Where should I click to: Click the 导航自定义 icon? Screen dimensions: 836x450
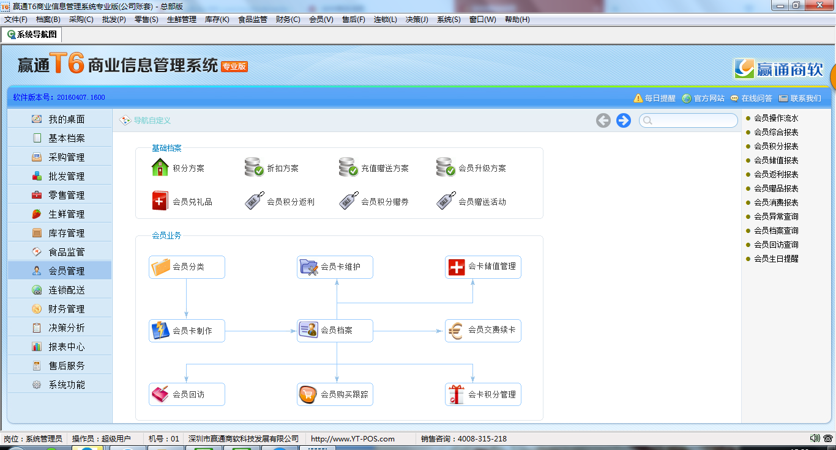125,120
